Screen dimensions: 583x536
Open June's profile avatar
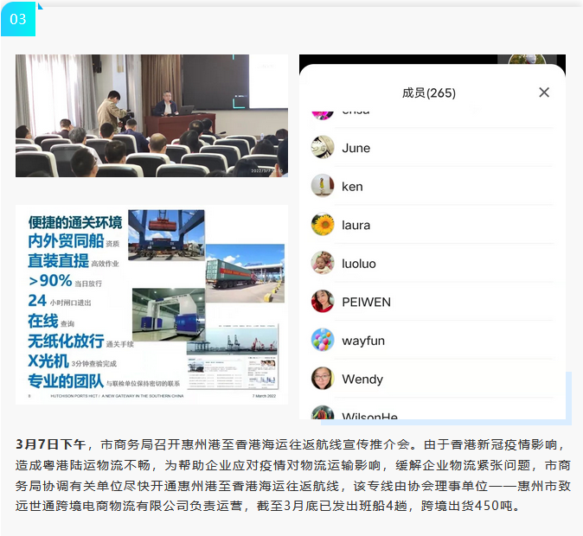pyautogui.click(x=323, y=147)
